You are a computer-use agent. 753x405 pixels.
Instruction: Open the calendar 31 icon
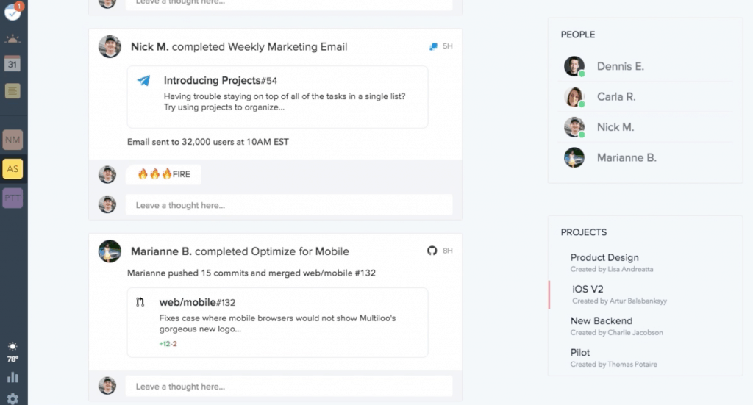point(13,64)
